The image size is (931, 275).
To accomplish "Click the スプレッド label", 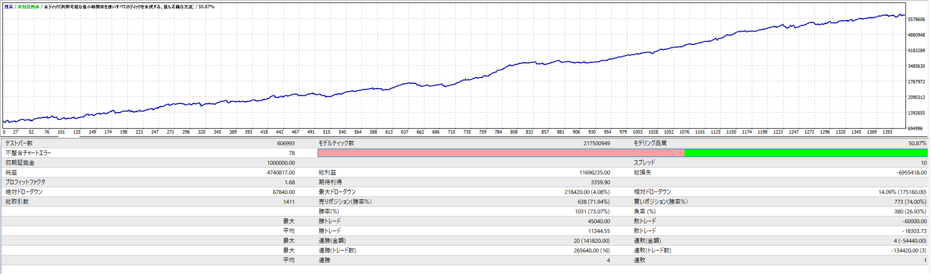I will (644, 163).
